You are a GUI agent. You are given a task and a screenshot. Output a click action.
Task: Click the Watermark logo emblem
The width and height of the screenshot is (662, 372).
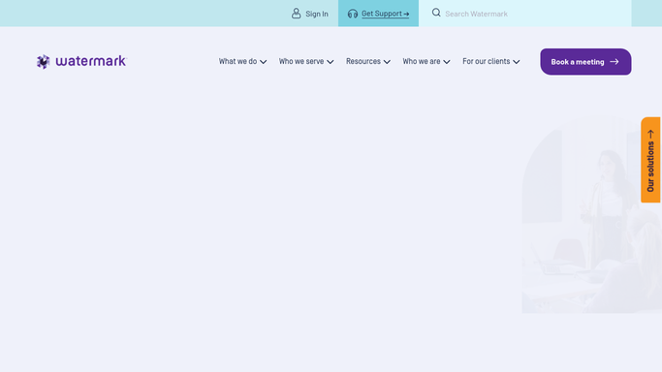click(x=43, y=62)
